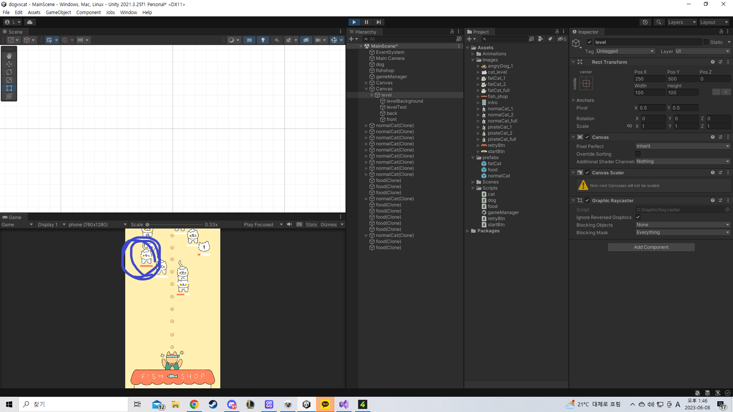Open the anchor presets box
This screenshot has height=412, width=733.
click(586, 83)
